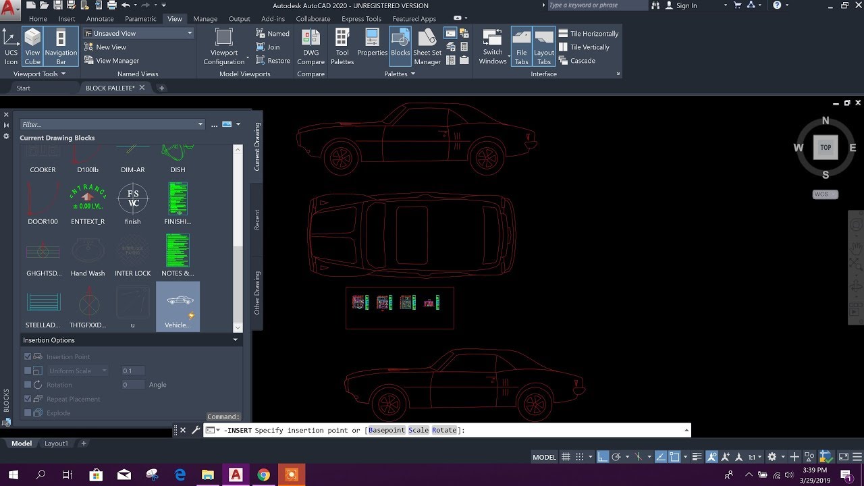Toggle polar tracking in status bar
The image size is (864, 486).
click(616, 457)
